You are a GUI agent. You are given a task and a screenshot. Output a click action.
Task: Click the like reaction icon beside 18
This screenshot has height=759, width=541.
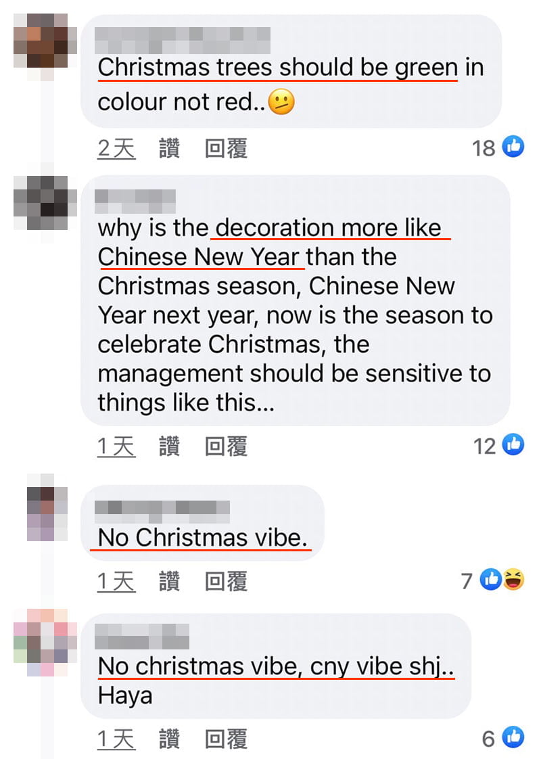(513, 146)
